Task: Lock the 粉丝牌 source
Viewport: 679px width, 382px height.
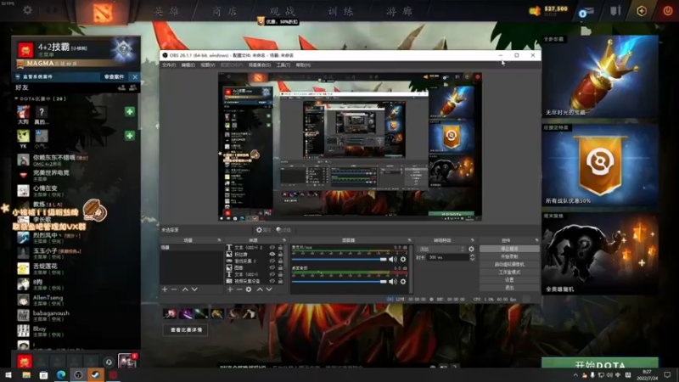Action: (x=280, y=254)
